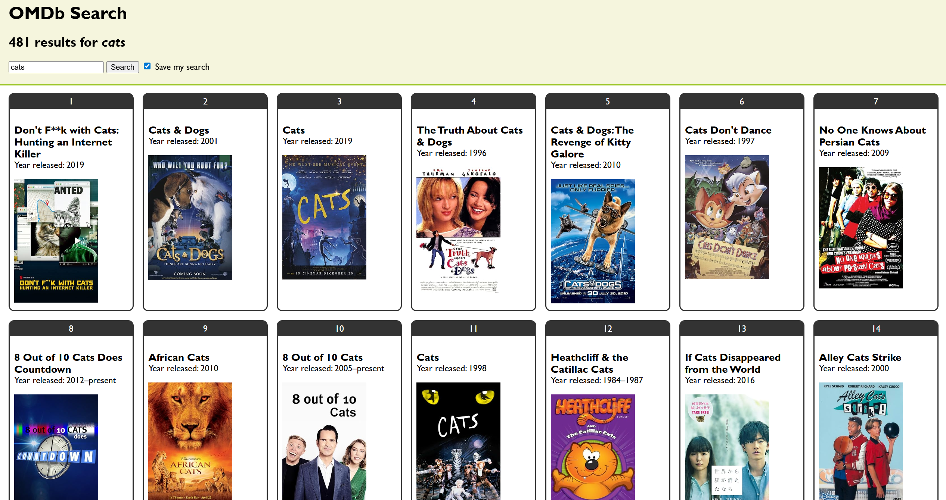Open If Cats Disappeared from the World poster

tap(727, 447)
